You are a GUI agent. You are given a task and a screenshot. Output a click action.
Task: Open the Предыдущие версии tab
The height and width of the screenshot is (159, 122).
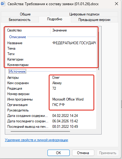(94, 20)
